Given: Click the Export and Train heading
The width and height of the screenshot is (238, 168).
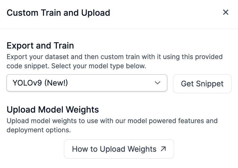Looking at the screenshot, I should (40, 46).
